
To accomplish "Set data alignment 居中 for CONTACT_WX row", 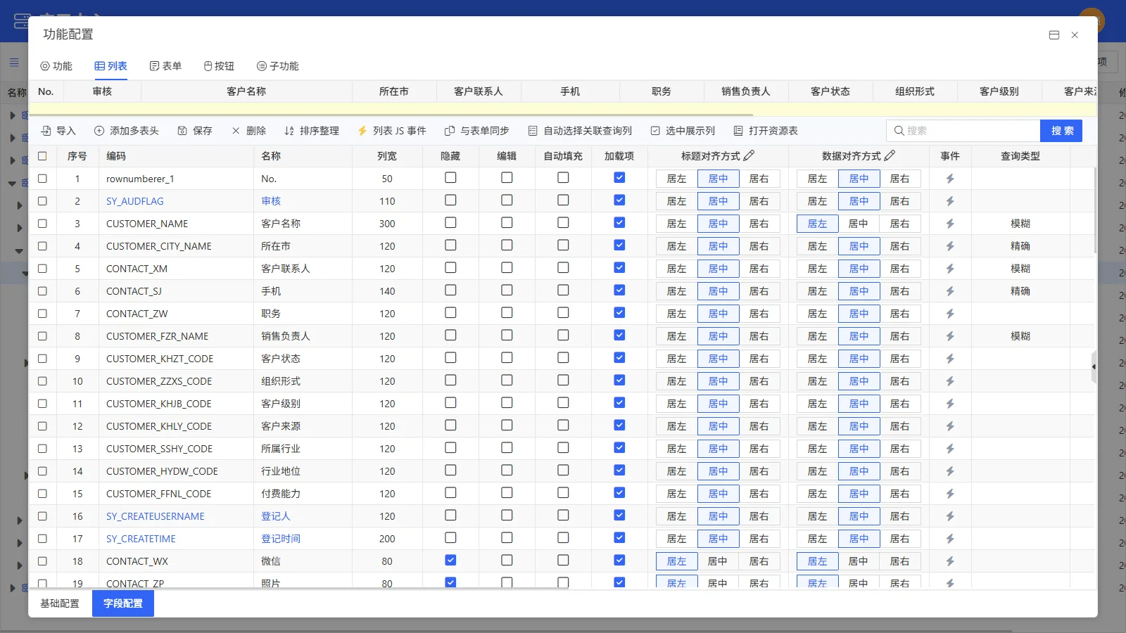I will [859, 561].
